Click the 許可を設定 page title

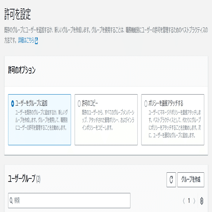(18, 14)
